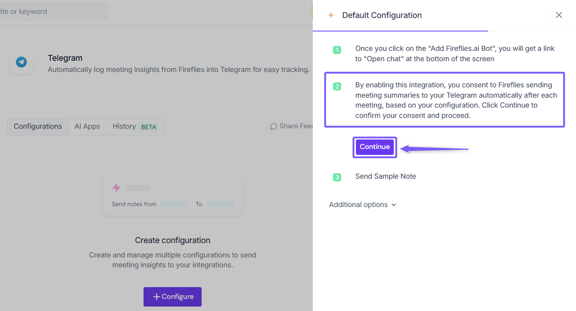576x311 pixels.
Task: Click the pink lightning icon in placeholder card
Action: (116, 188)
